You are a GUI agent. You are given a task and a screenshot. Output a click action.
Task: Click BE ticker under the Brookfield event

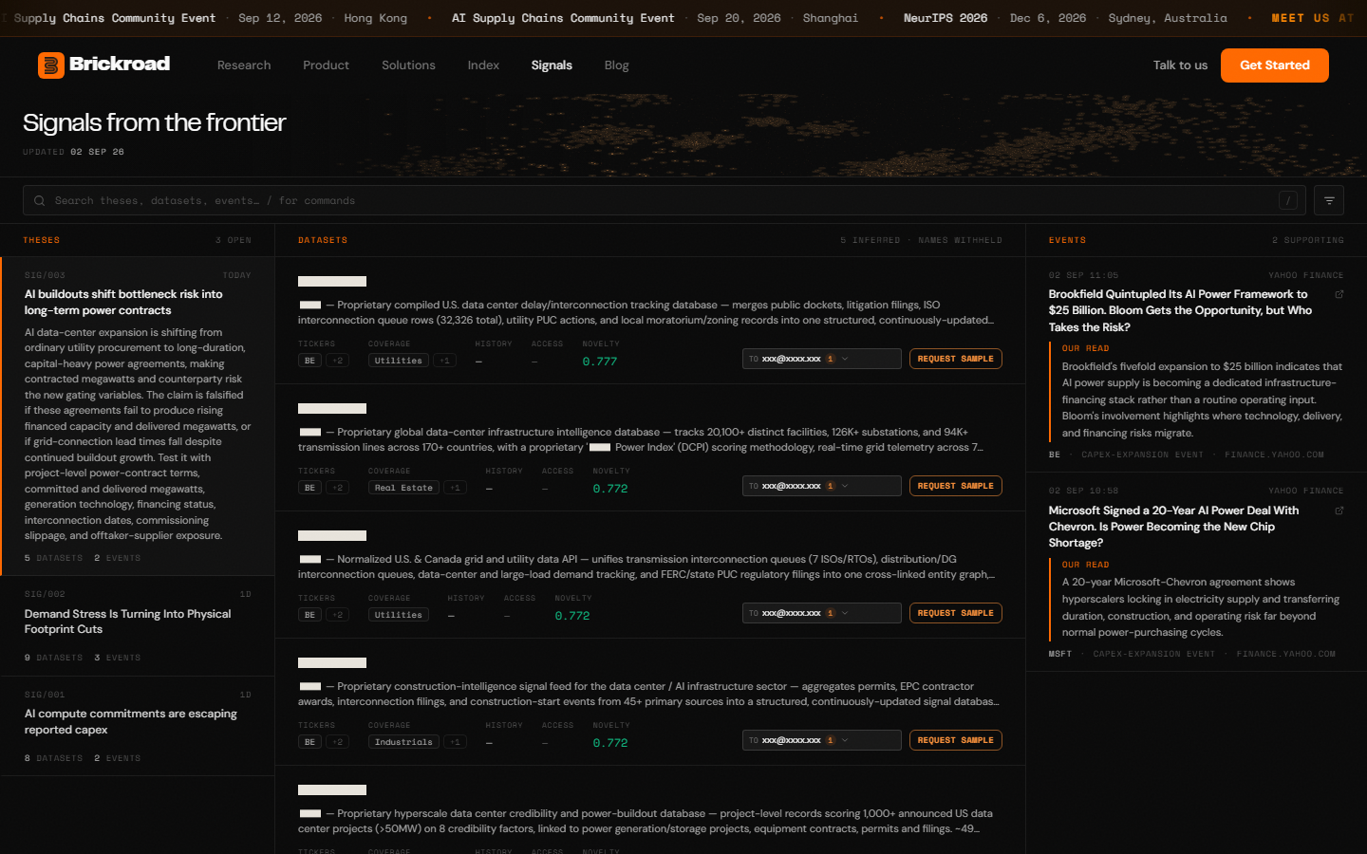pos(1055,455)
